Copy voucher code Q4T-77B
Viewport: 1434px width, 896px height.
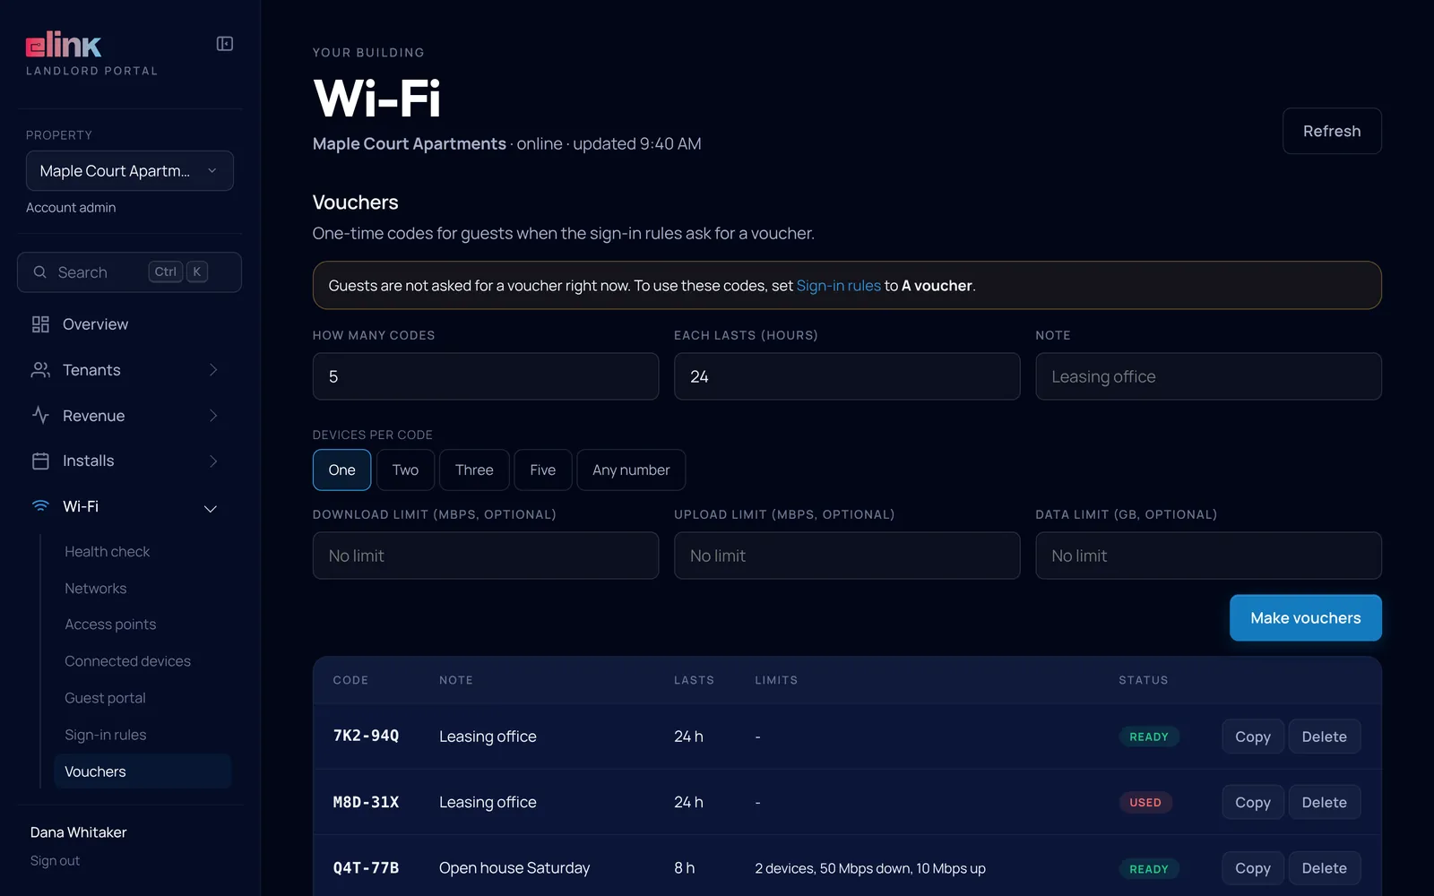click(x=1252, y=868)
